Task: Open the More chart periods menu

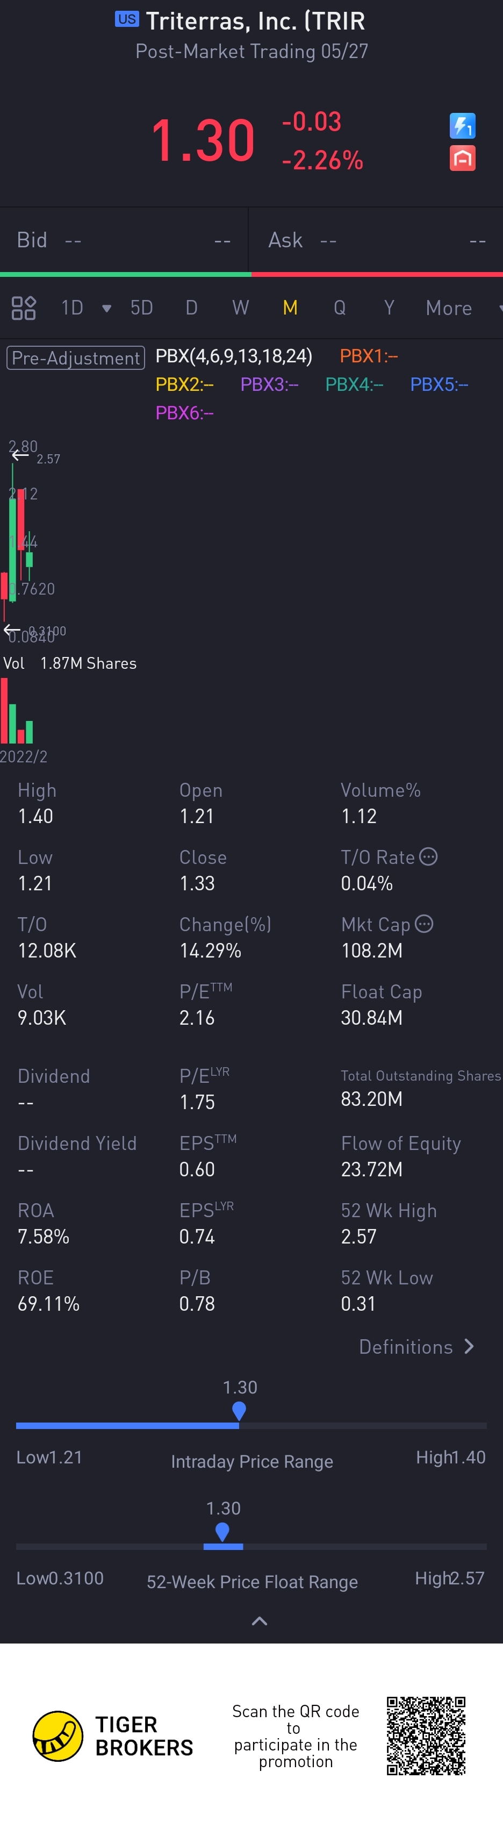Action: pyautogui.click(x=449, y=308)
